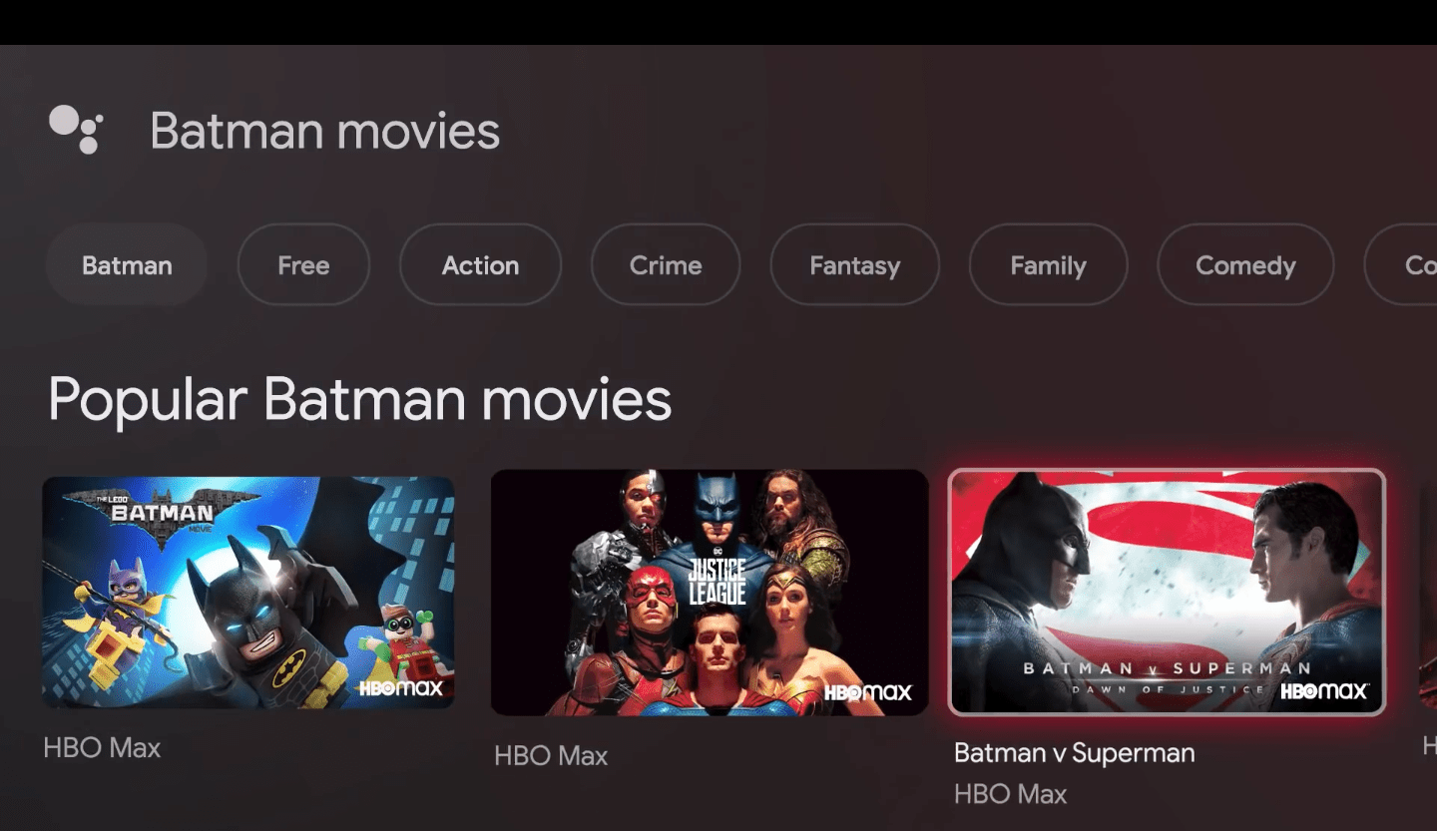
Task: Click HBO Max logo on Batman v Superman poster
Action: click(x=1324, y=690)
